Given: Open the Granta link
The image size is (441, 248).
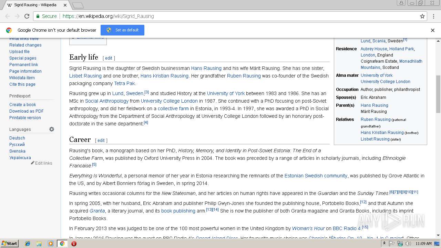Looking at the screenshot, I should (x=97, y=211).
